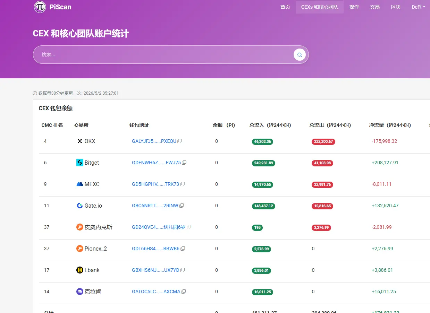Click the 总流入（近24小时） column header

click(270, 125)
